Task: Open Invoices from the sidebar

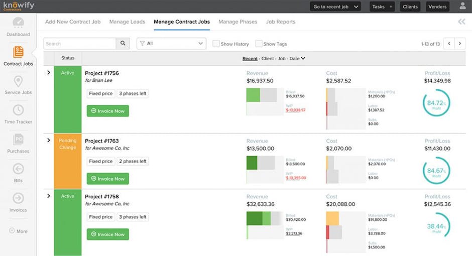Action: pyautogui.click(x=18, y=199)
